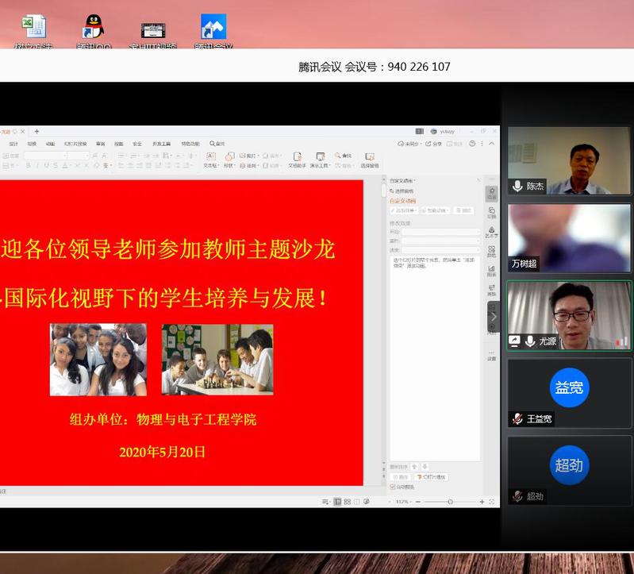
Task: Toggle the auto preview checkbox
Action: point(393,487)
